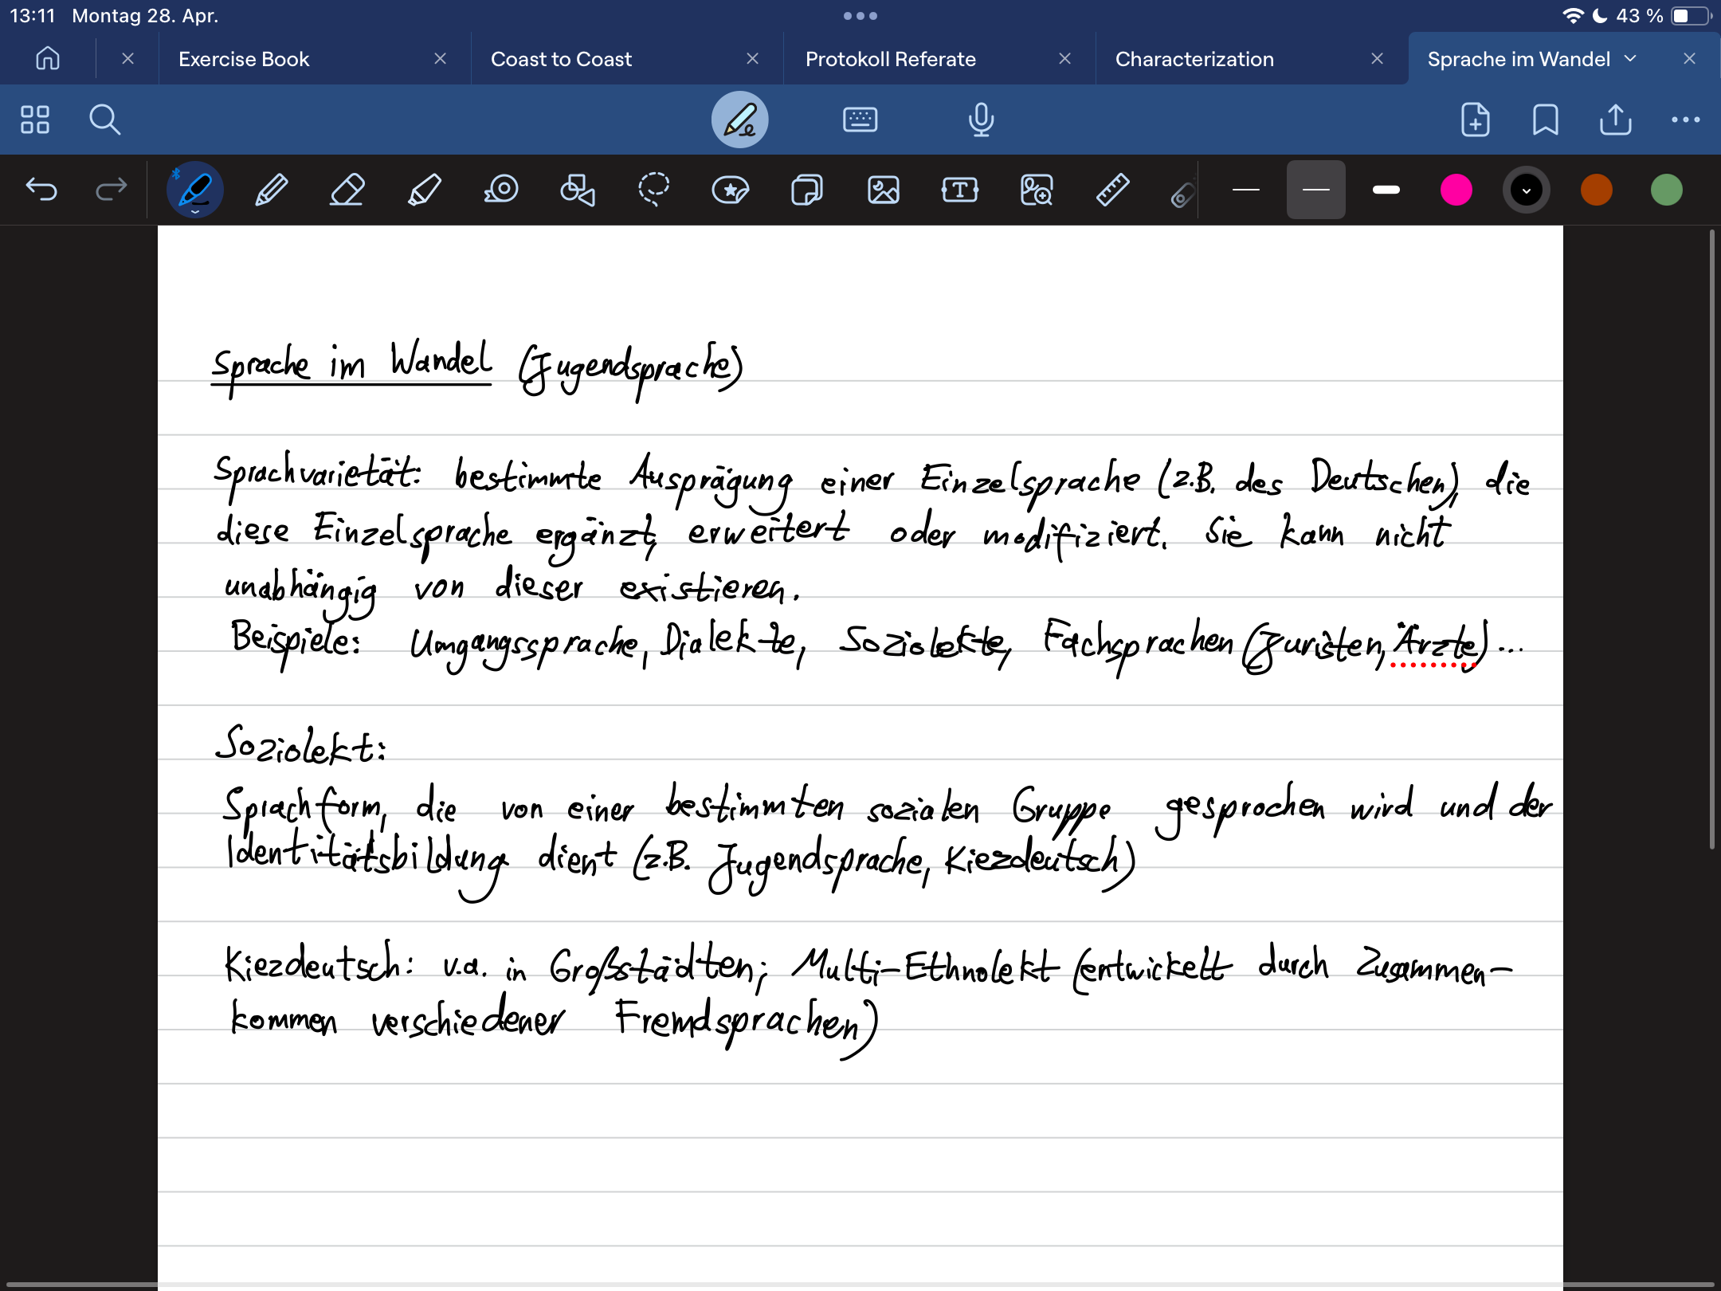Go to the home library

click(48, 59)
